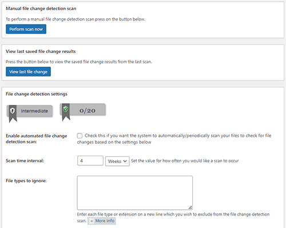Click the plus icon beside More info
The width and height of the screenshot is (286, 228).
(x=92, y=221)
